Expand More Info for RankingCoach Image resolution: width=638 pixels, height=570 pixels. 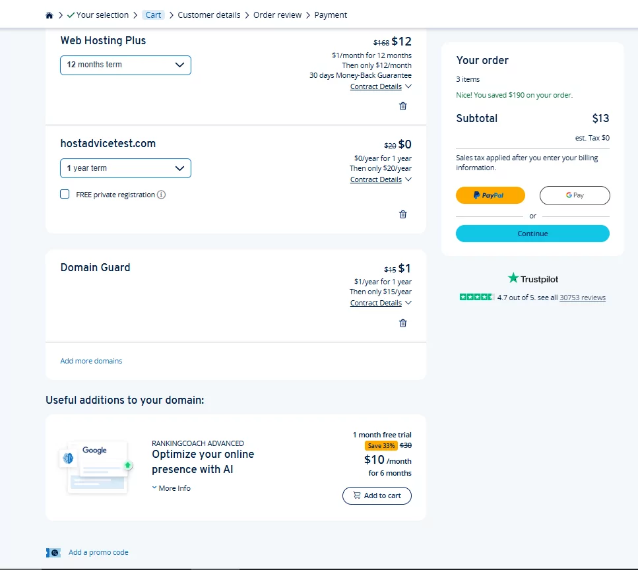(172, 488)
